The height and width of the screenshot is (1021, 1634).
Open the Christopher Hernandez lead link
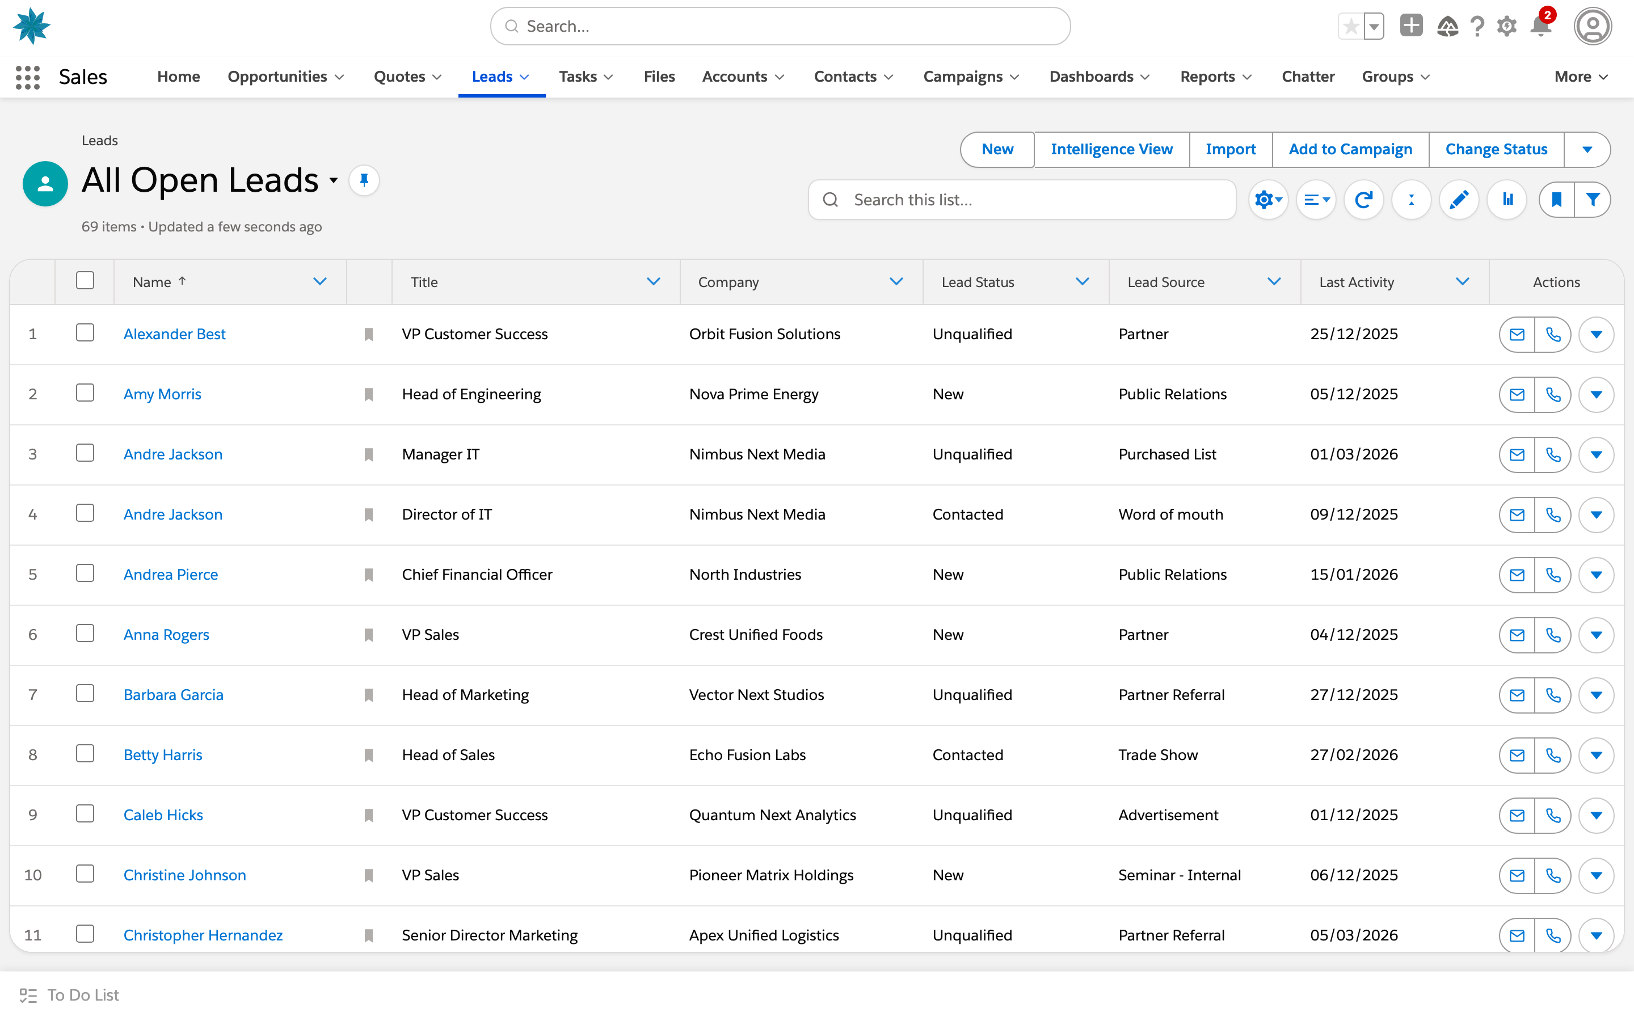[203, 935]
